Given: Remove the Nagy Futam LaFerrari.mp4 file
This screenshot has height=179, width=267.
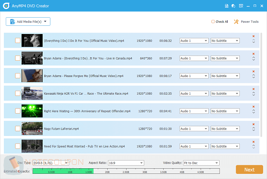Looking at the screenshot, I should tap(253, 124).
